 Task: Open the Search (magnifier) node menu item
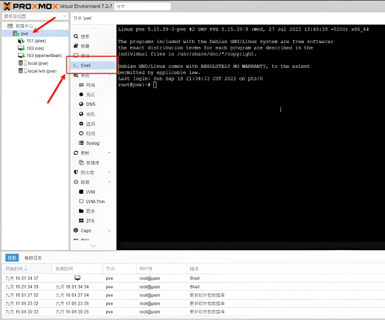(85, 37)
